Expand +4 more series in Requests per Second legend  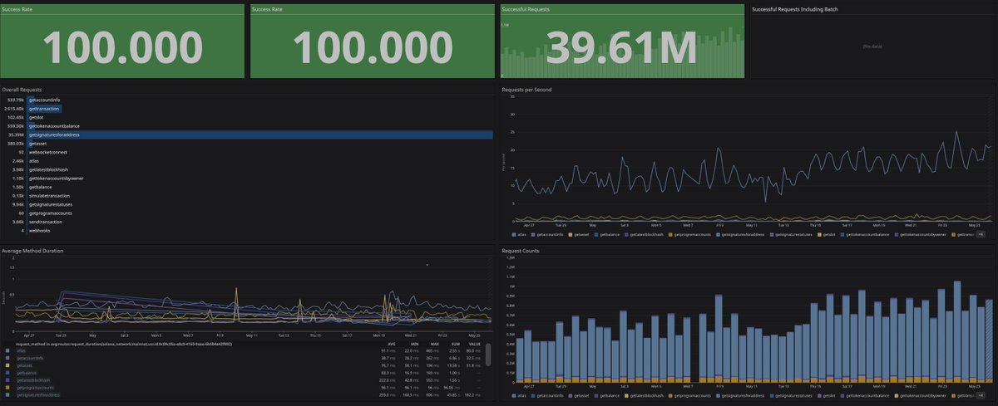pyautogui.click(x=981, y=234)
